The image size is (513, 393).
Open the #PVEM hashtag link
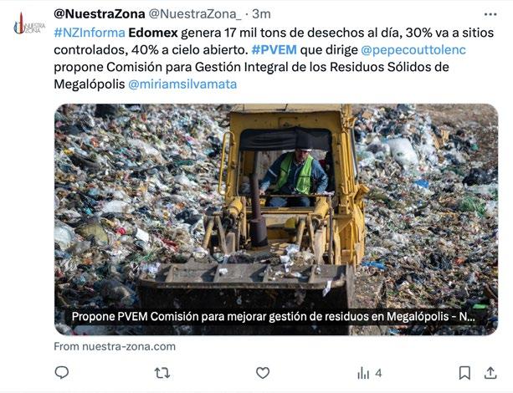tap(274, 49)
